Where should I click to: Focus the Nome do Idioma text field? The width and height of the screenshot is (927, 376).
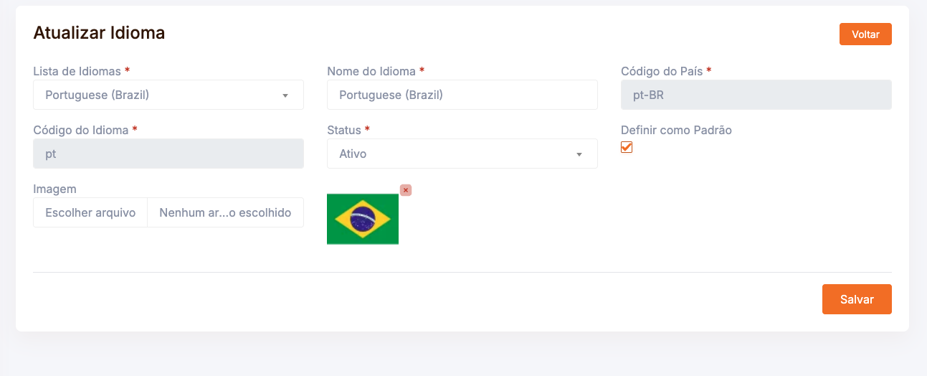pos(462,95)
